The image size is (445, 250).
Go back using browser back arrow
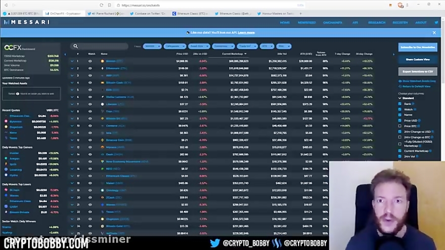point(6,5)
